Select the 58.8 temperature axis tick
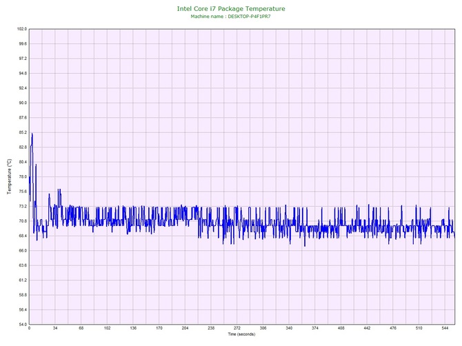462x346 pixels. point(23,295)
